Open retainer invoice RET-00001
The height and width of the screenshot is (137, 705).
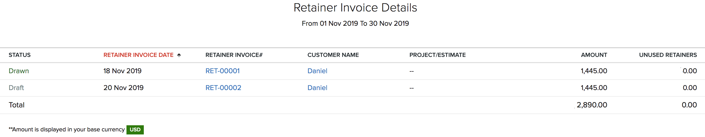(x=223, y=71)
